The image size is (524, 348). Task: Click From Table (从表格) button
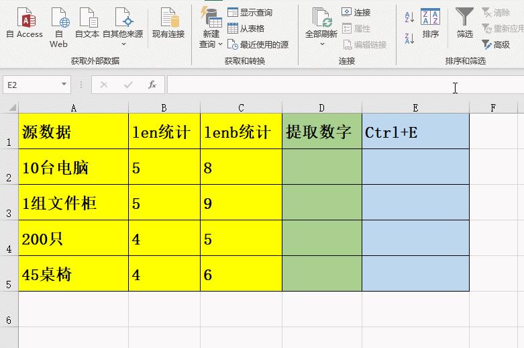(246, 29)
